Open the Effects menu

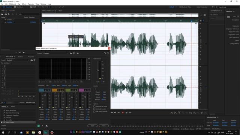24,4
